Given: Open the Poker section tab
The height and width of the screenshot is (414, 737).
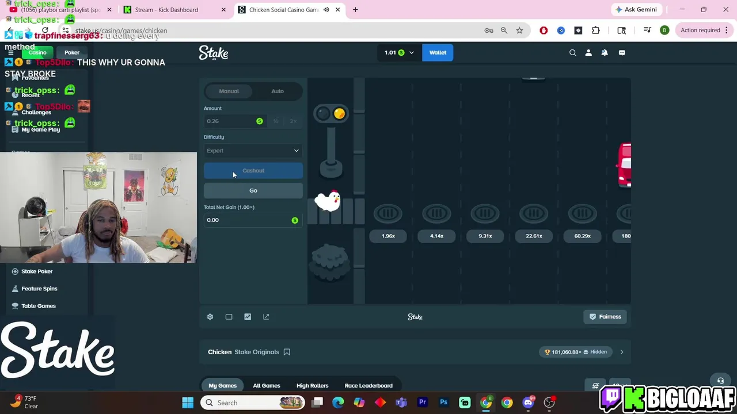Looking at the screenshot, I should click(x=72, y=52).
